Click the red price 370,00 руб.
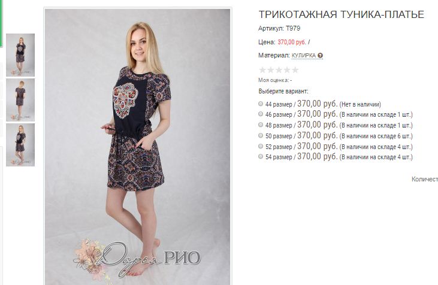 coord(292,42)
